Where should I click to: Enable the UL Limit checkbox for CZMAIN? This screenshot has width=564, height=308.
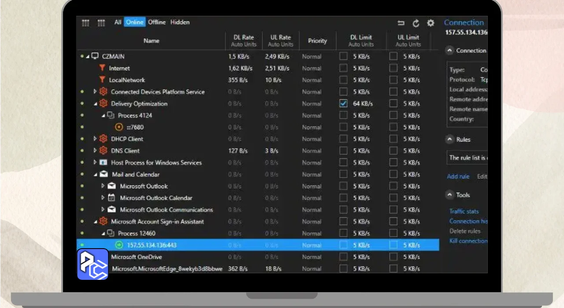coord(393,57)
